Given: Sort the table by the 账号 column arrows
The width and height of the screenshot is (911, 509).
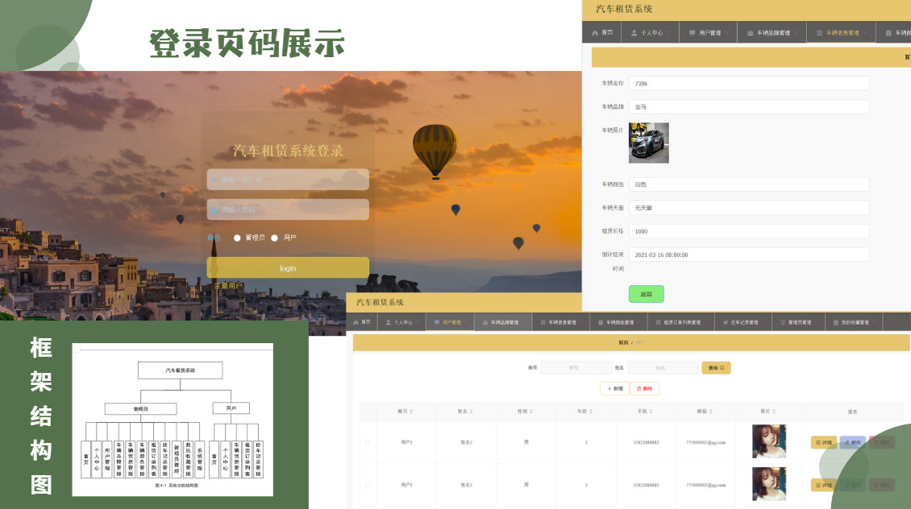Looking at the screenshot, I should (411, 412).
